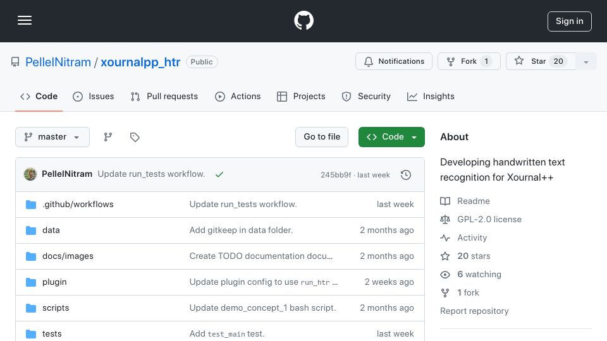The width and height of the screenshot is (607, 341).
Task: Open 'Update plugin config to use run_htr' commit
Action: [x=263, y=282]
